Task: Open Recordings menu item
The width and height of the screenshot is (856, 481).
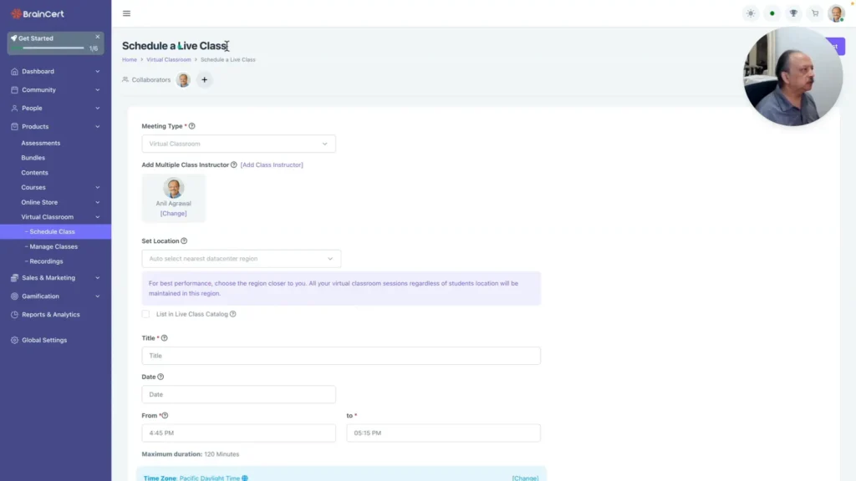Action: click(46, 261)
